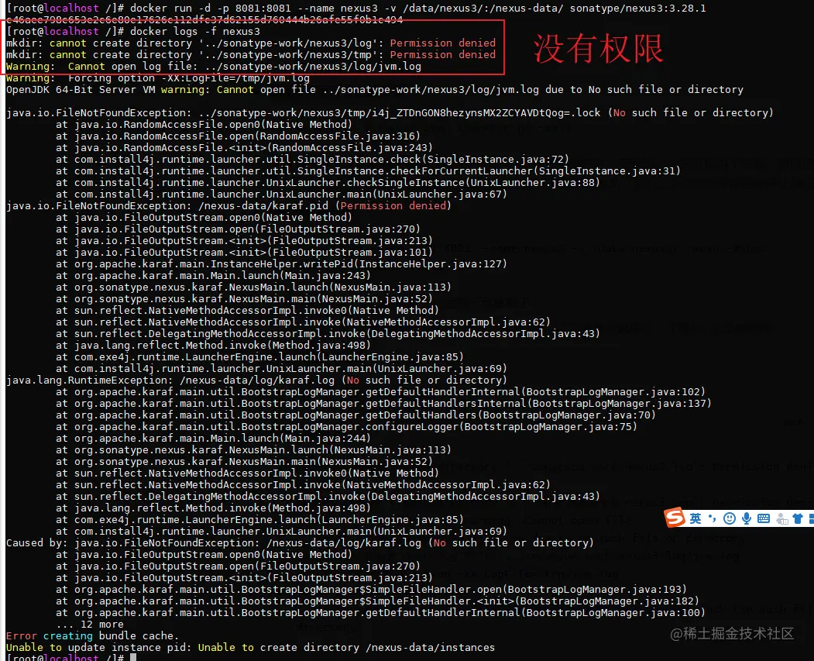Viewport: 814px width, 661px height.
Task: Click 'Main.launch(Main.java:243)' stack line
Action: click(213, 275)
